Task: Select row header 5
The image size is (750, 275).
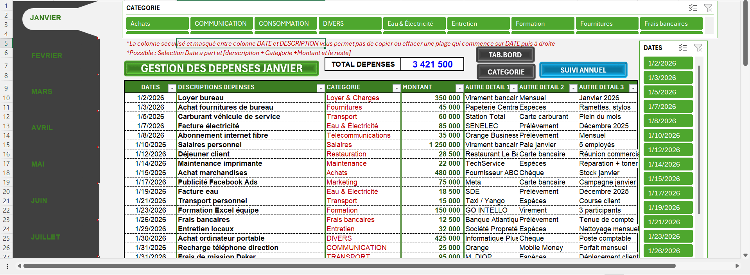Action: tap(6, 43)
